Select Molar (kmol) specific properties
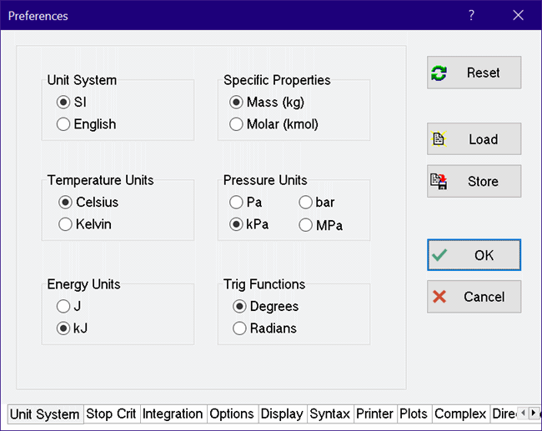 coord(236,124)
